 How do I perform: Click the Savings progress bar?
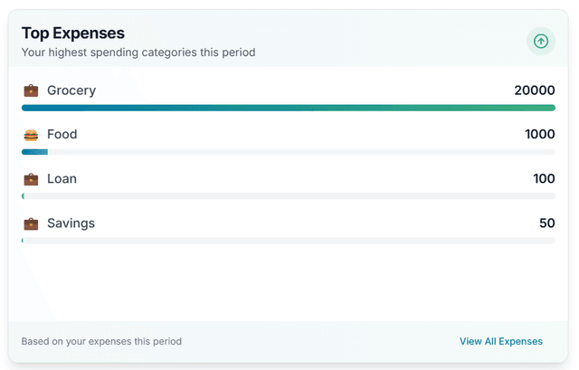point(289,241)
